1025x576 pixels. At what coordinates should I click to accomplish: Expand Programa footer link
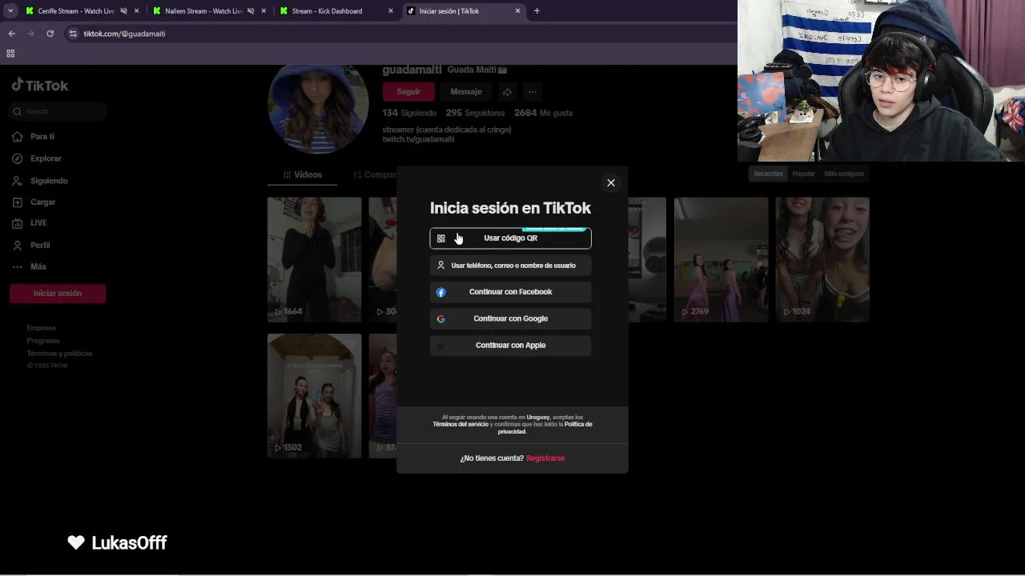[43, 341]
